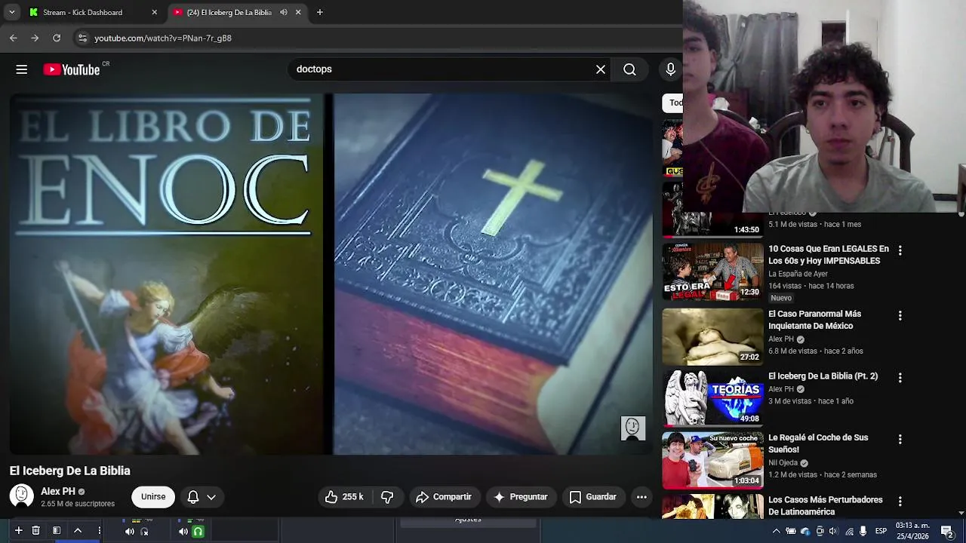The width and height of the screenshot is (966, 543).
Task: Clear the search box text
Action: (x=601, y=69)
